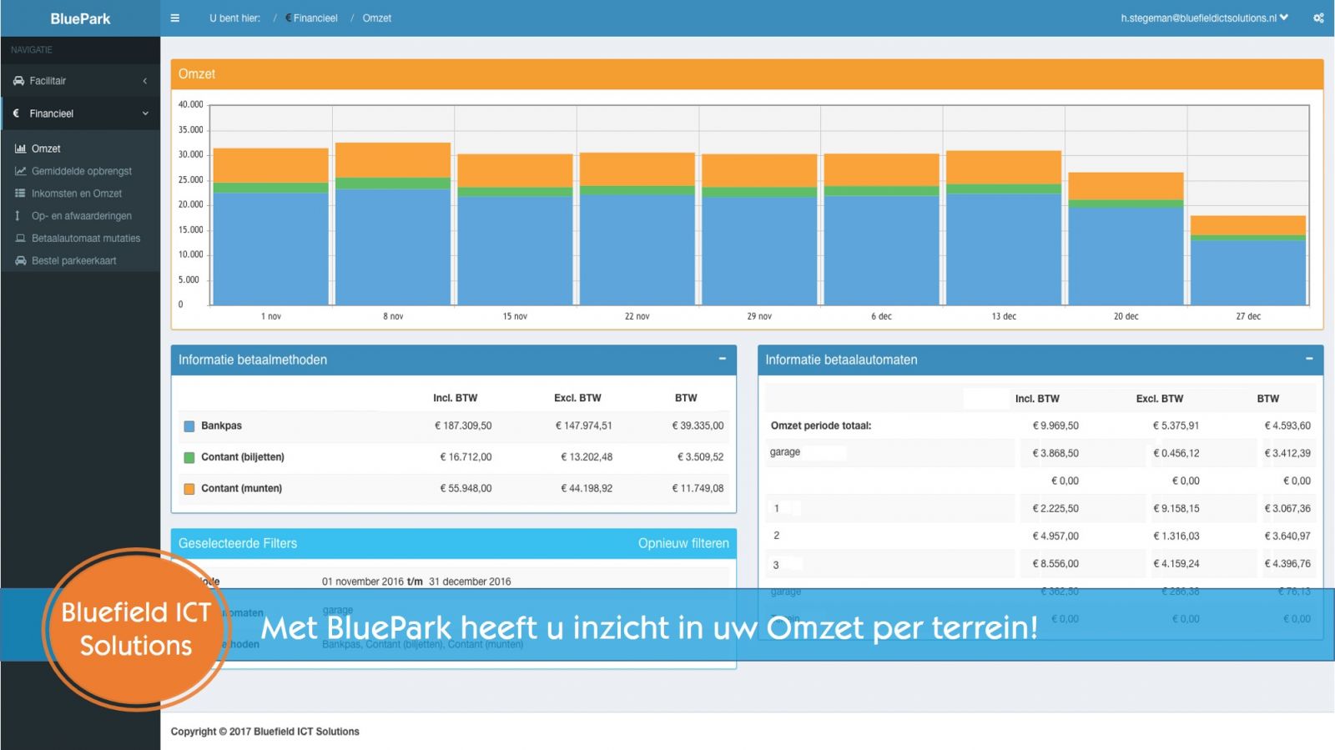Click Omzet periode totaal value € 9.969,50
Screen dimensions: 1335x750
(x=1055, y=425)
